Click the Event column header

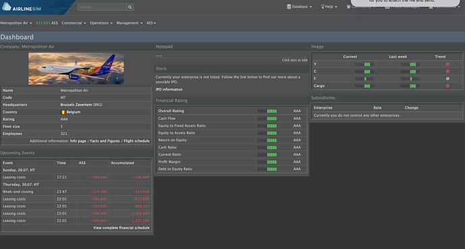click(x=7, y=163)
